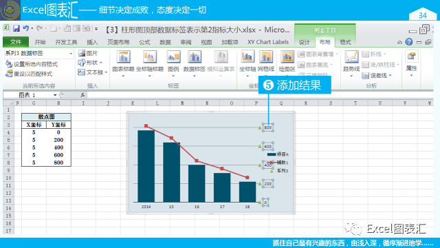The width and height of the screenshot is (440, 248).
Task: Click the Undo arrow icon
Action: tap(26, 28)
